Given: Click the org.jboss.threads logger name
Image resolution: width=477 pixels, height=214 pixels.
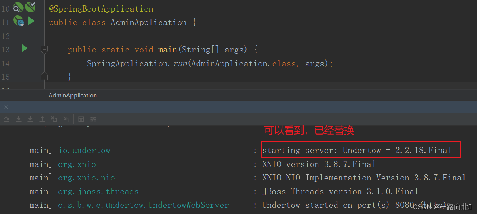Looking at the screenshot, I should pos(98,191).
